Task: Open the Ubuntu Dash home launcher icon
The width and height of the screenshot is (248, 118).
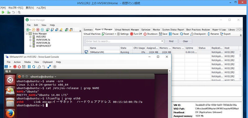Action: (10, 80)
